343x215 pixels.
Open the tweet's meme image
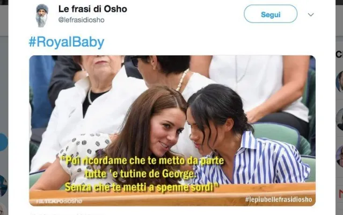pos(172,131)
